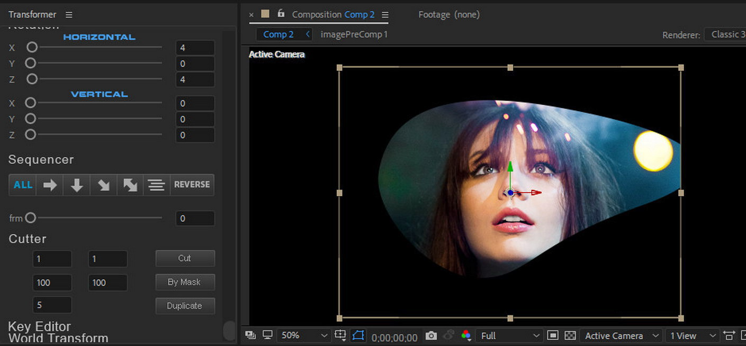Toggle the transparency grid checkerboard
Screen dimensions: 746x346
(x=570, y=335)
